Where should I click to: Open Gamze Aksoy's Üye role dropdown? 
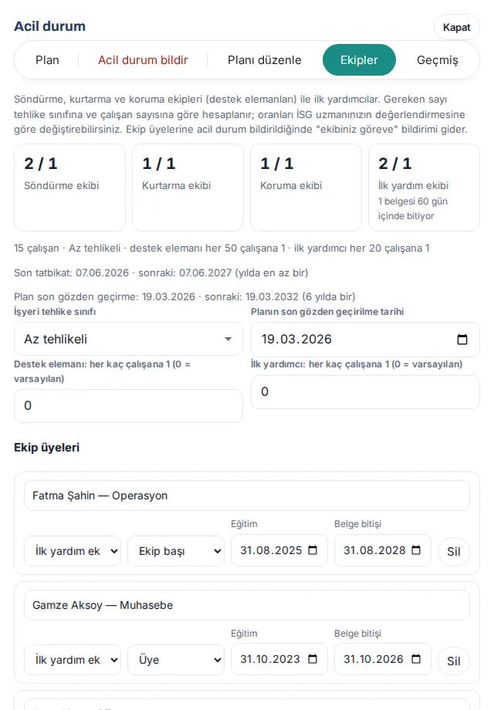tap(176, 660)
